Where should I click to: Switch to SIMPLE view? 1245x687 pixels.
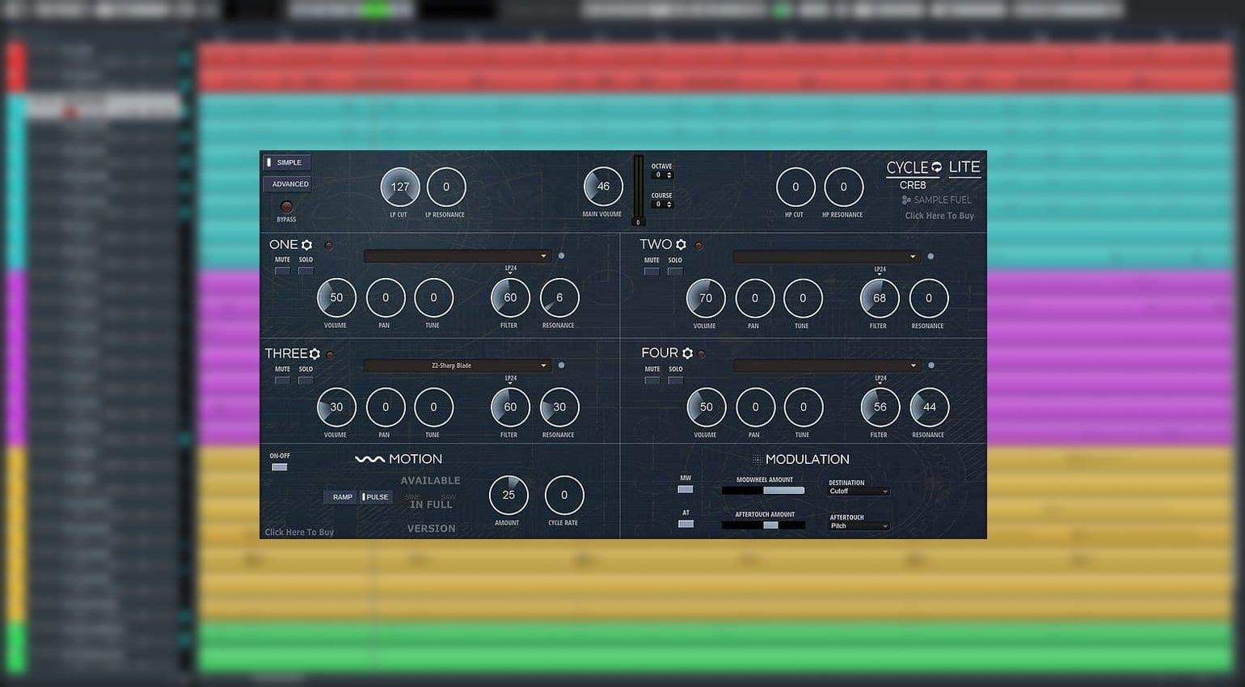click(x=287, y=162)
